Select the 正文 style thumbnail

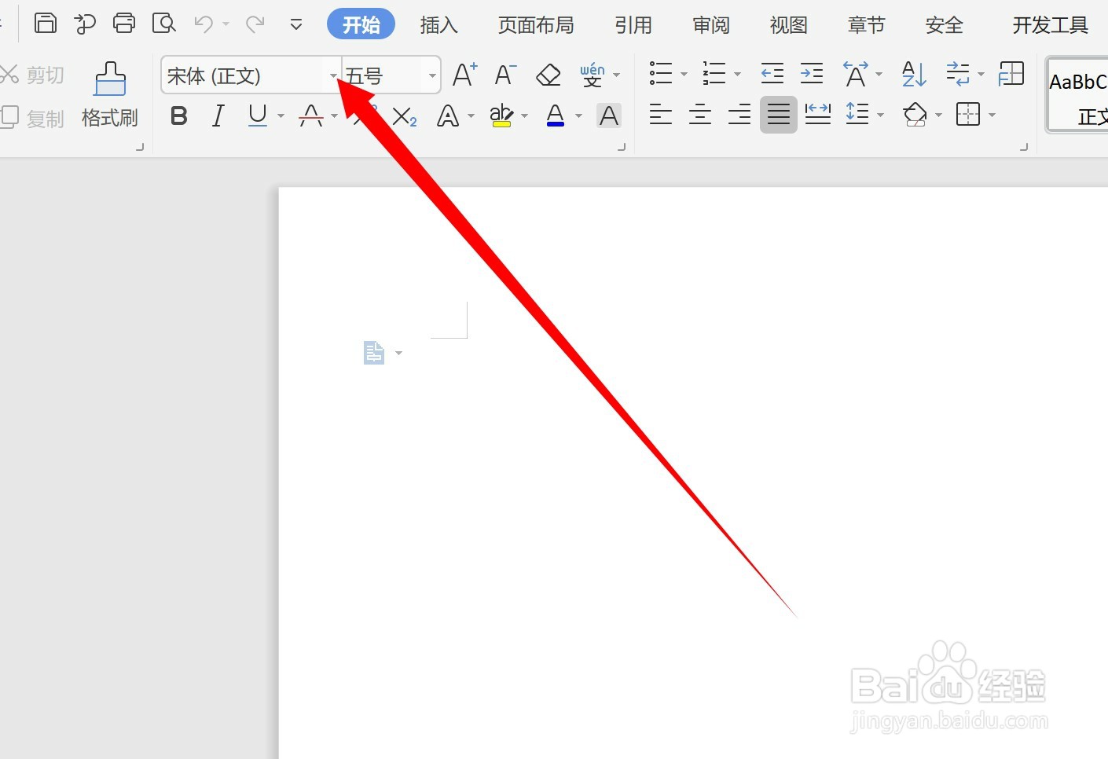[1078, 96]
